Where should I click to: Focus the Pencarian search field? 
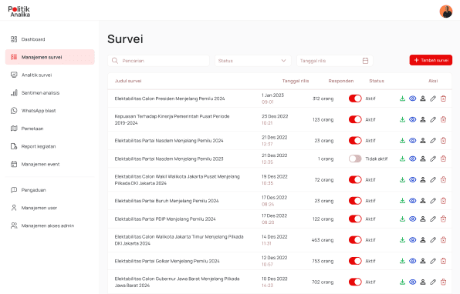pos(158,61)
